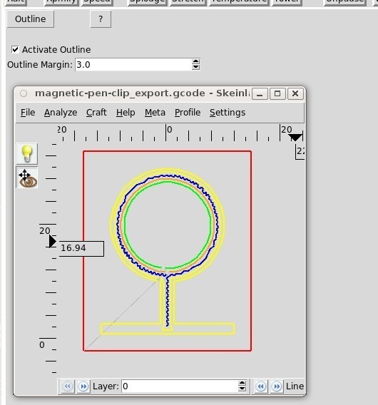Open the Tower tab
Image resolution: width=378 pixels, height=405 pixels.
[287, 2]
